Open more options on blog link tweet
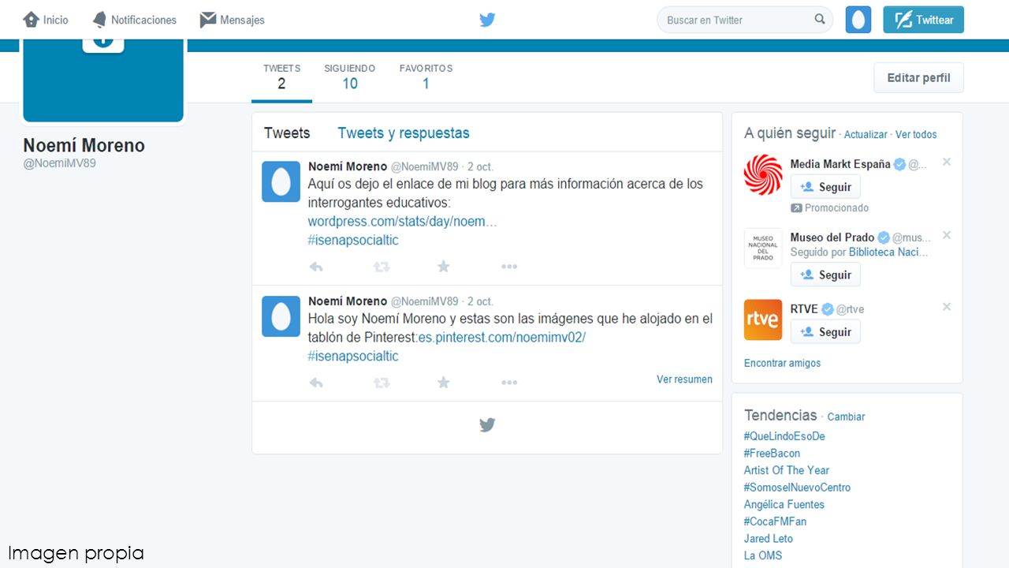 [x=509, y=267]
